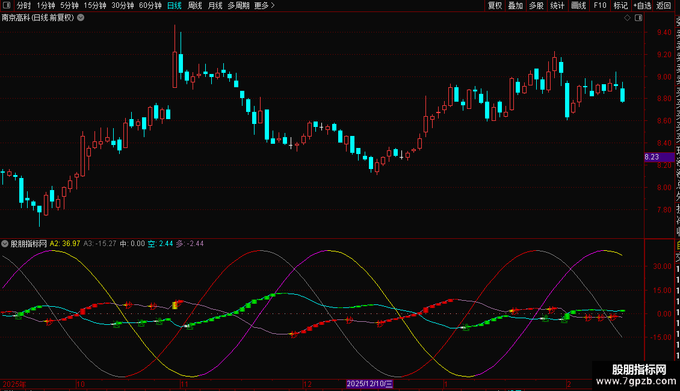Click the 南京高科(日线.前复权) chart title
The height and width of the screenshot is (391, 680).
coord(38,18)
